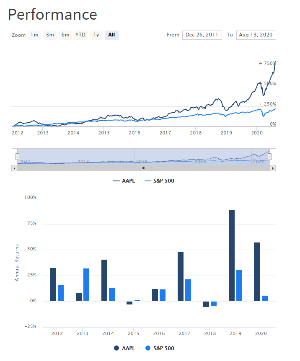
Task: Edit the To date field
Action: click(256, 35)
